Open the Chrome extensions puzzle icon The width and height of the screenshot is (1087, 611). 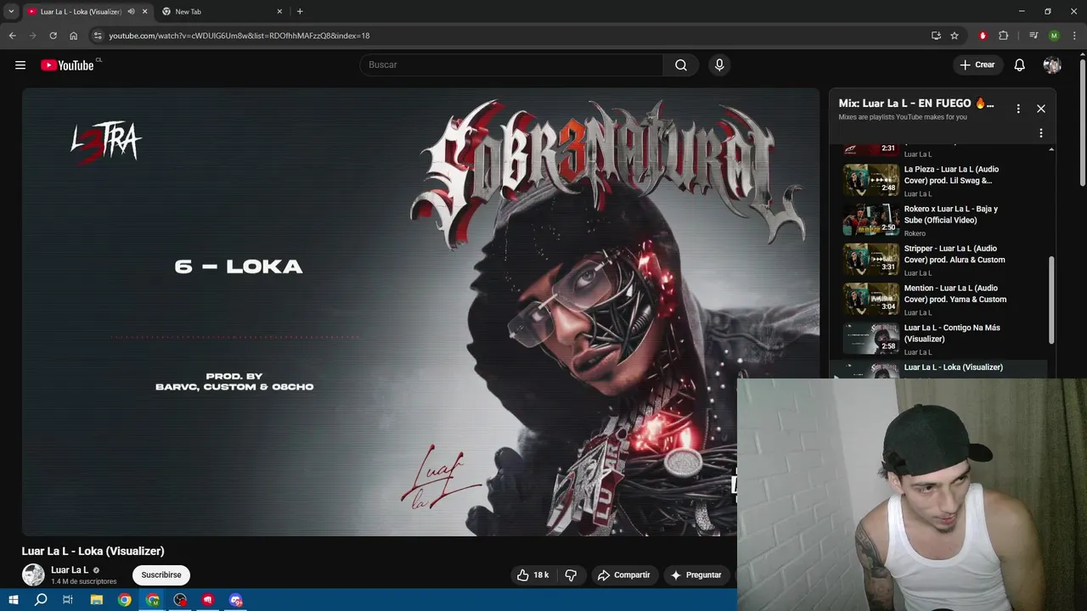[x=1003, y=36]
